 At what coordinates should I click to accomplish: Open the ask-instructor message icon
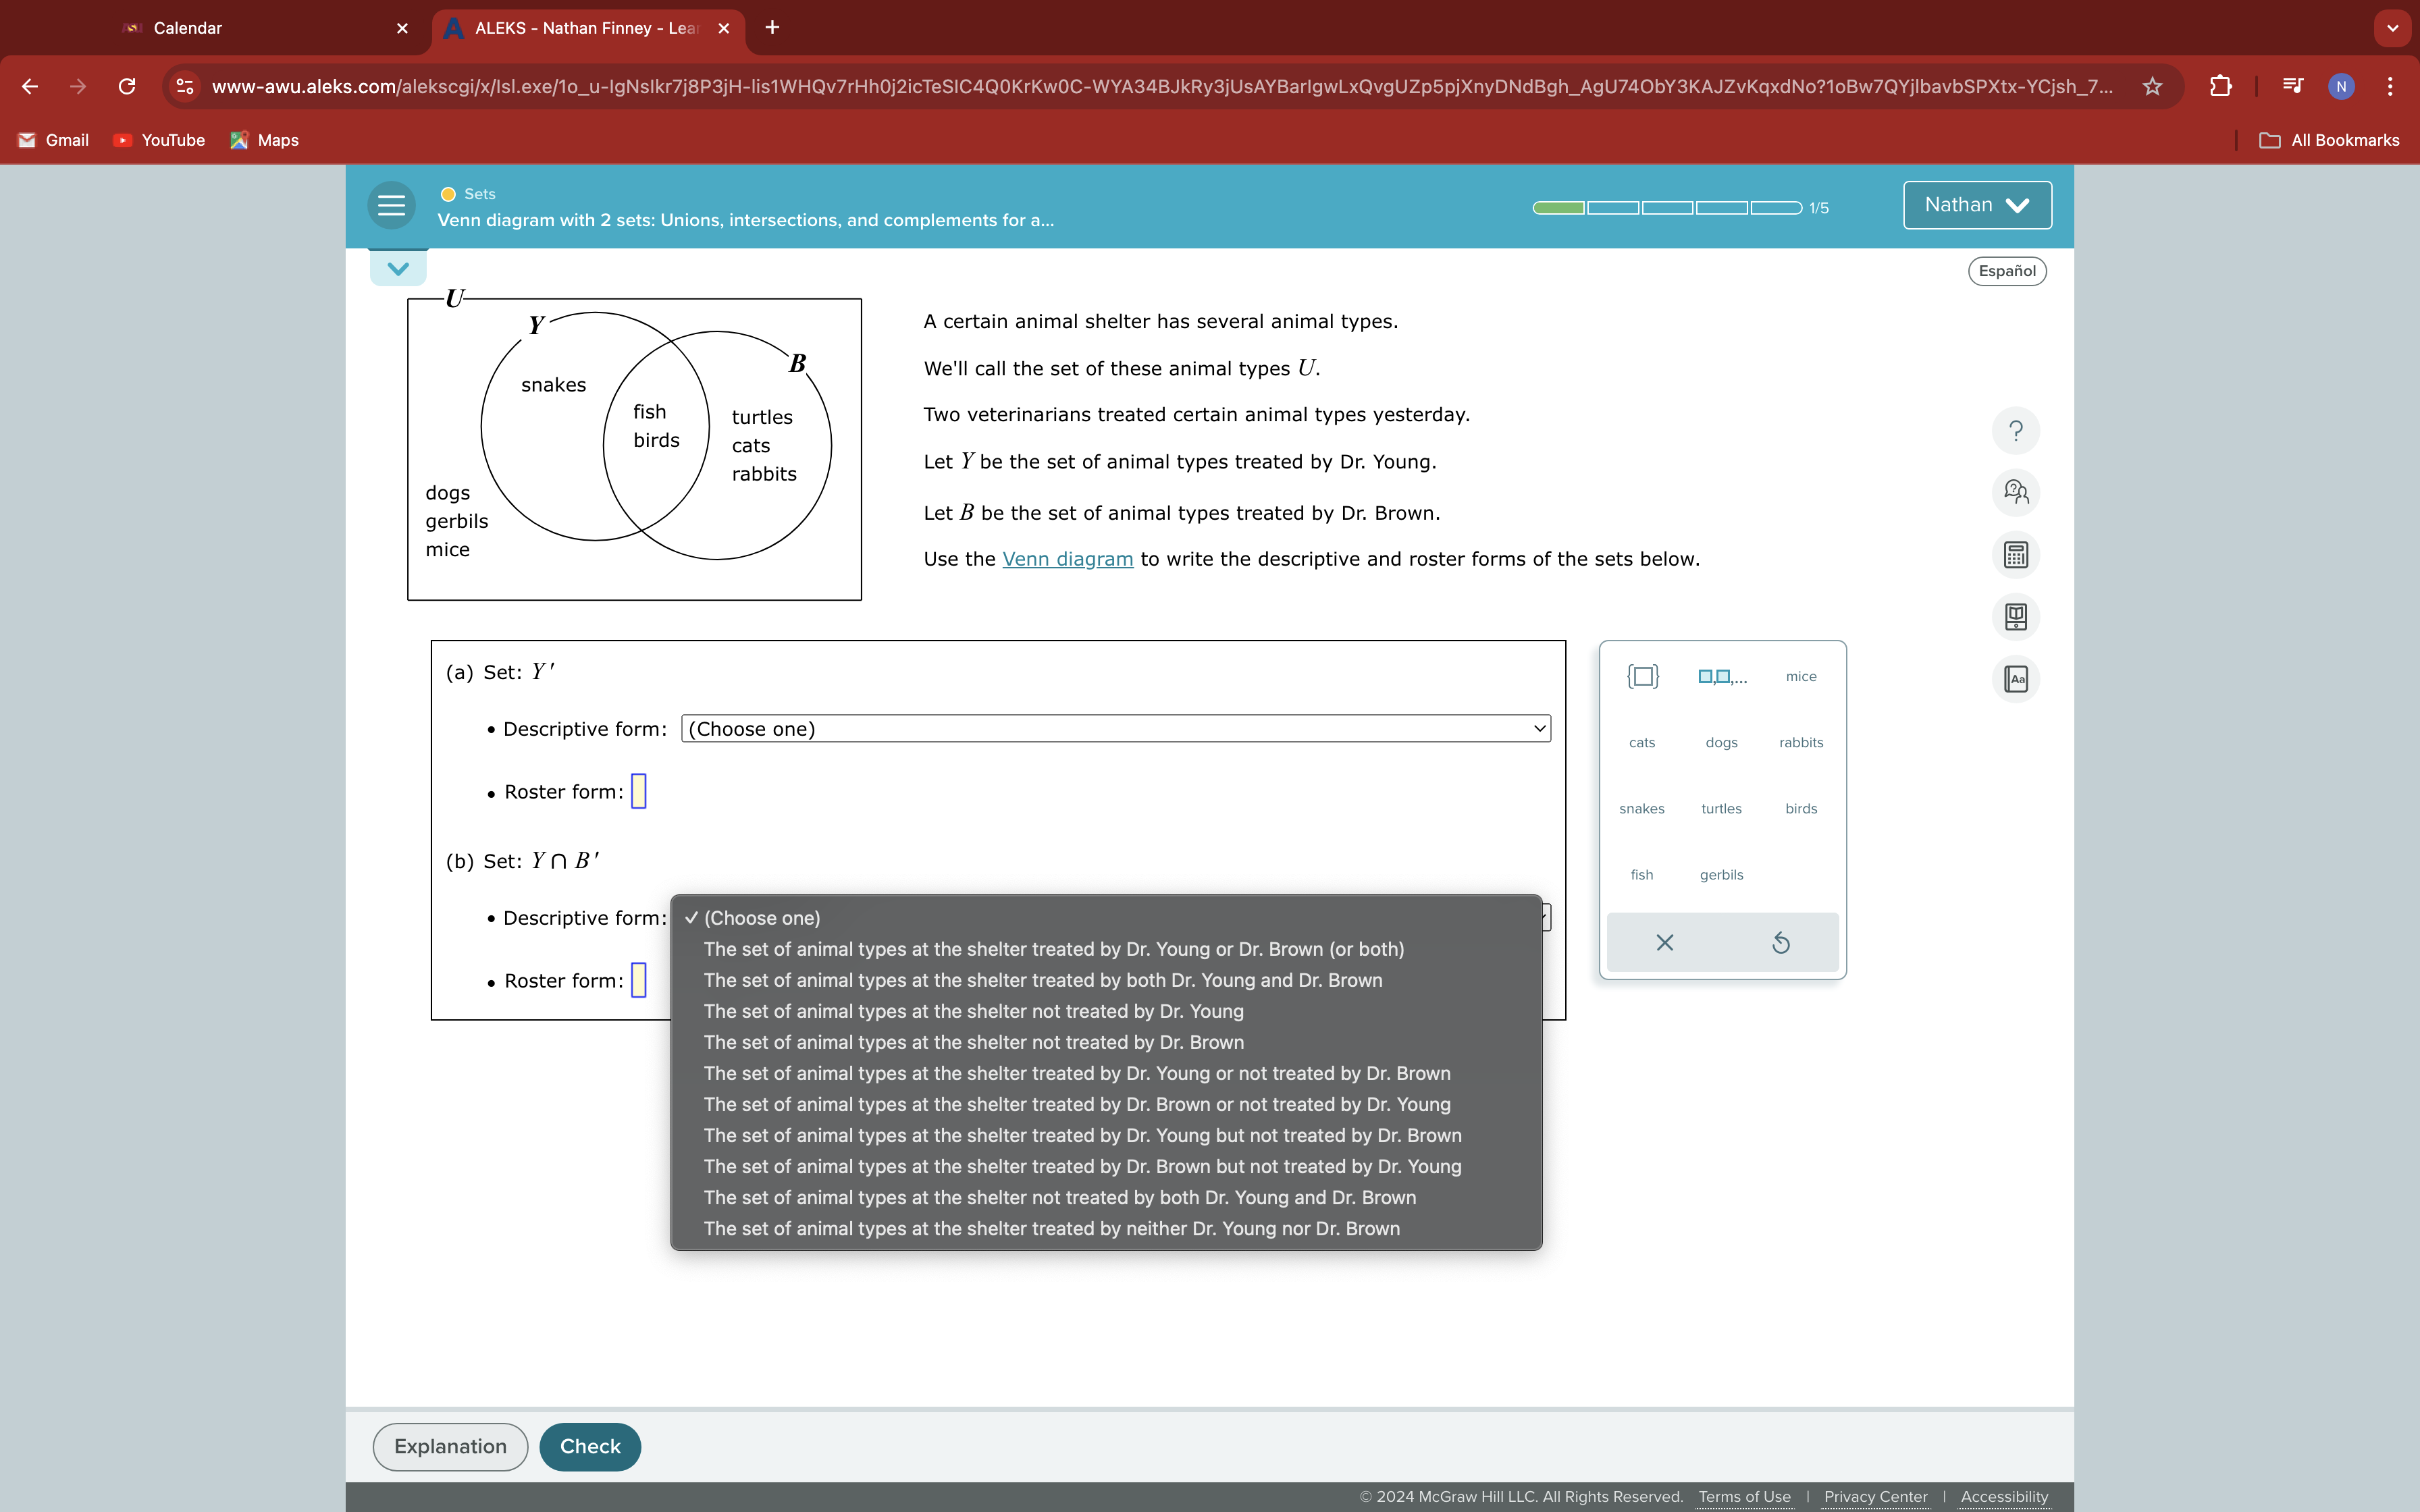[x=2015, y=492]
